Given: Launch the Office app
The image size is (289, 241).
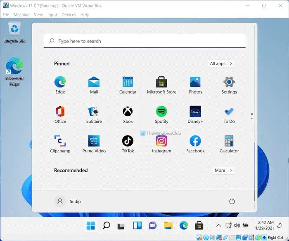Looking at the screenshot, I should (x=60, y=115).
